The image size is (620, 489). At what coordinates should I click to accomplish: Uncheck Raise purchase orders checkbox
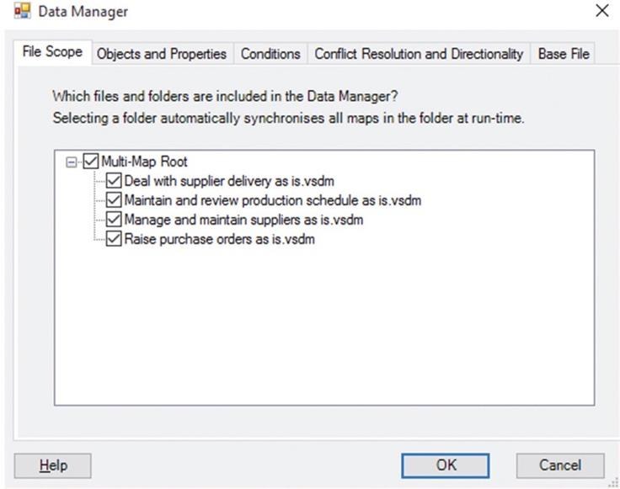pyautogui.click(x=114, y=238)
